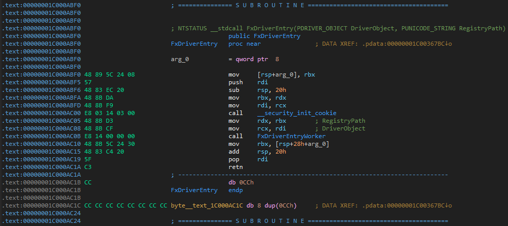Click address .text:00000001C000ABFA

41,98
